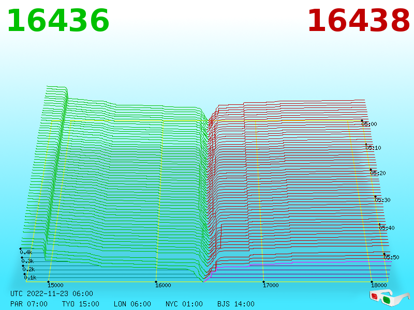This screenshot has height=310, width=414.
Task: Click the PAR 07:00 clock
Action: [x=29, y=304]
